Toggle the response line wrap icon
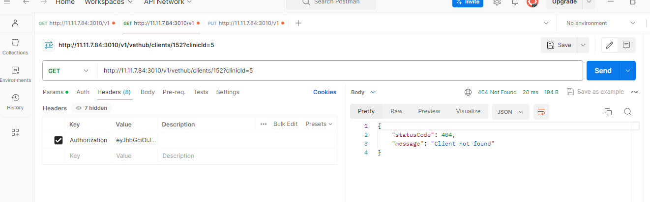The width and height of the screenshot is (650, 202). tap(541, 112)
